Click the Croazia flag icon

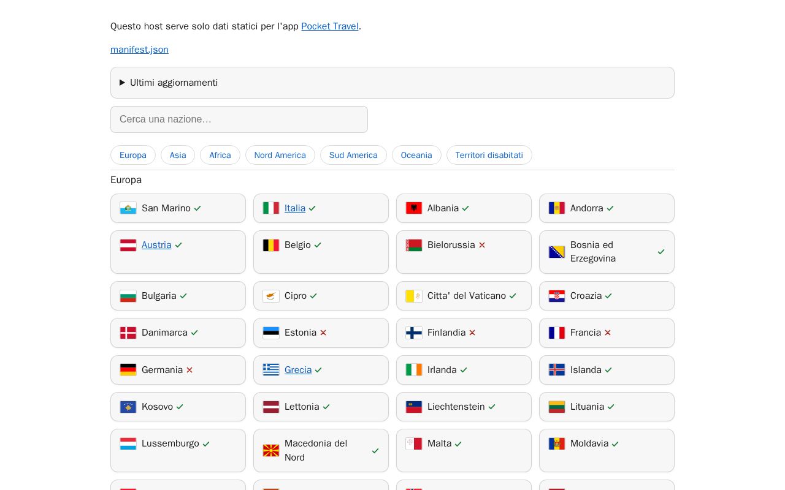pyautogui.click(x=557, y=296)
